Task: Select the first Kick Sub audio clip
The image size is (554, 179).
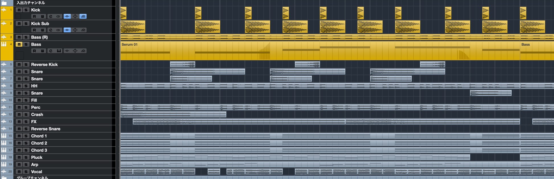Action: tap(133, 27)
